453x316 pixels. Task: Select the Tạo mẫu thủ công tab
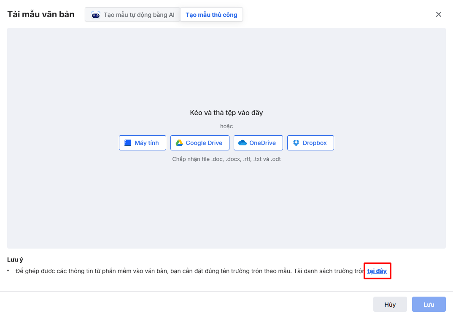(211, 15)
